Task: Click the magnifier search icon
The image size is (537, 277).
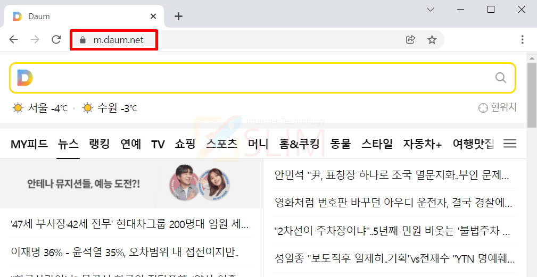Action: 501,78
